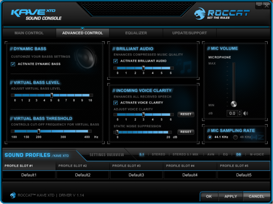Click the mic dB value field showing 0.0
Viewport: 273px width, 204px height.
pyautogui.click(x=232, y=114)
